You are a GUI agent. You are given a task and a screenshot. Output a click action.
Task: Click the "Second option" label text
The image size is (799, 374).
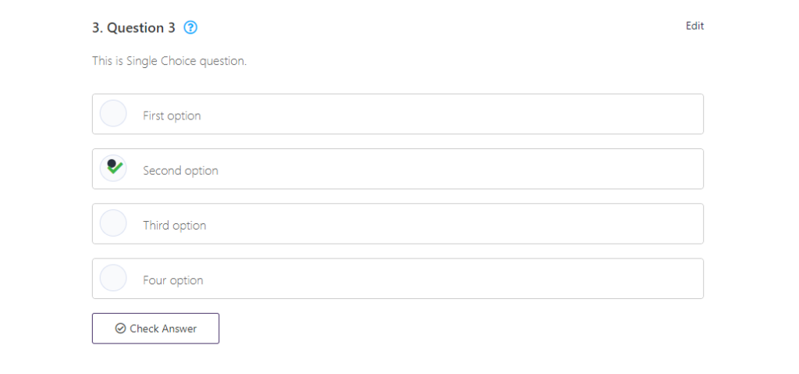pos(180,170)
